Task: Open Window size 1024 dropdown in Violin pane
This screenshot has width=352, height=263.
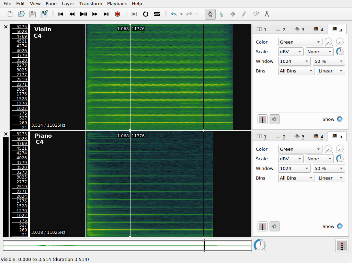Action: [x=294, y=61]
